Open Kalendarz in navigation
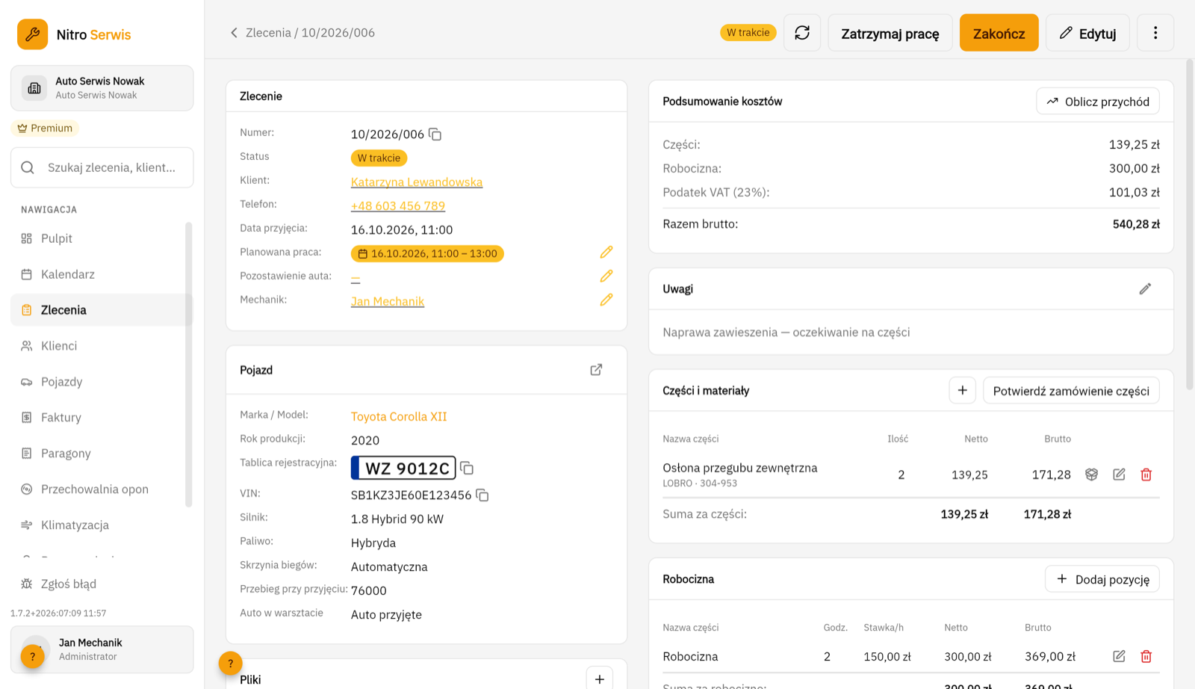Image resolution: width=1195 pixels, height=689 pixels. pyautogui.click(x=102, y=274)
